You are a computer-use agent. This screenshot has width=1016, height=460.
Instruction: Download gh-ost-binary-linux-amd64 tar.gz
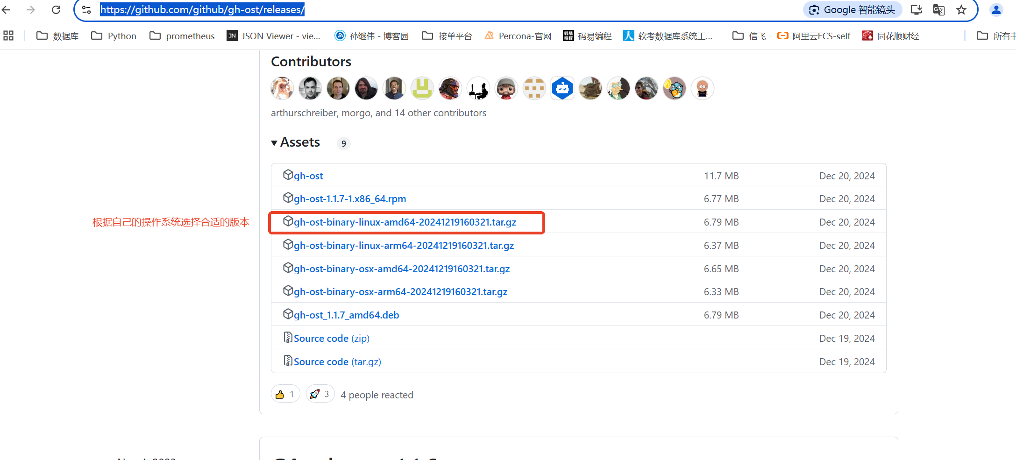(405, 222)
